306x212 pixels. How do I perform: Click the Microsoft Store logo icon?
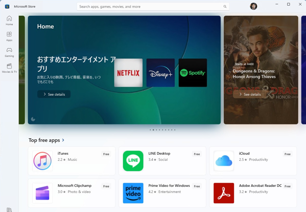pos(7,7)
